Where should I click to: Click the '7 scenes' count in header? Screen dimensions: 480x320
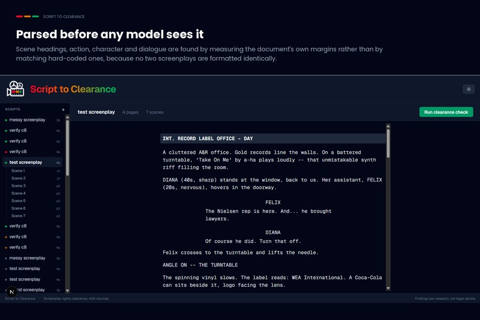point(155,113)
